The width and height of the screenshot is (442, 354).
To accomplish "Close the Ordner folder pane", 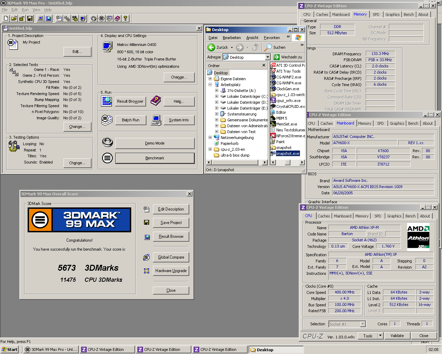I will pyautogui.click(x=264, y=65).
